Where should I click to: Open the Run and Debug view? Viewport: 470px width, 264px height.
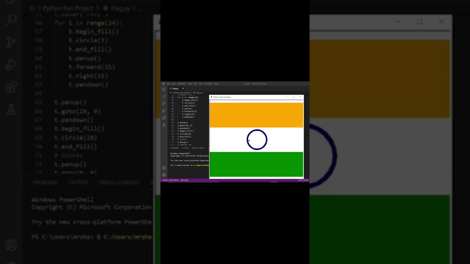pyautogui.click(x=164, y=111)
